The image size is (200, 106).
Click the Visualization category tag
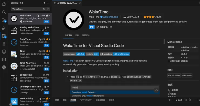tap(174, 75)
